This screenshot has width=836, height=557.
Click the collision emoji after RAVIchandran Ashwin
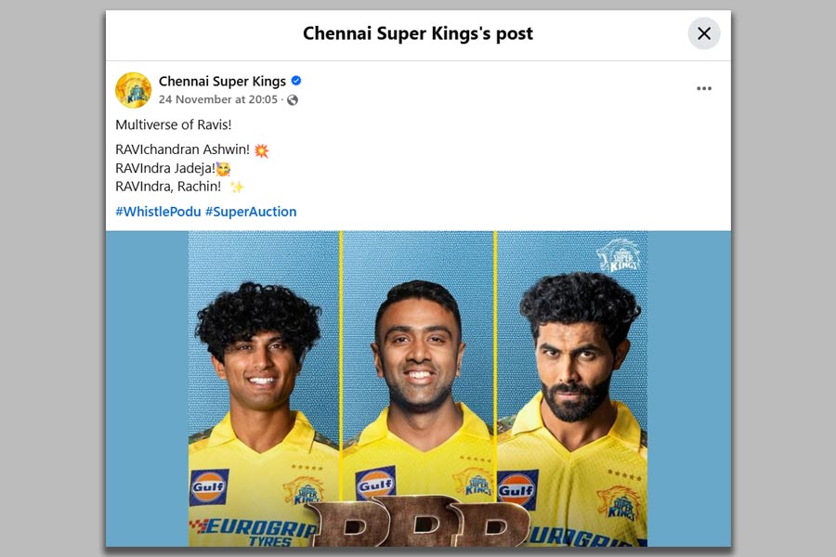pyautogui.click(x=261, y=150)
